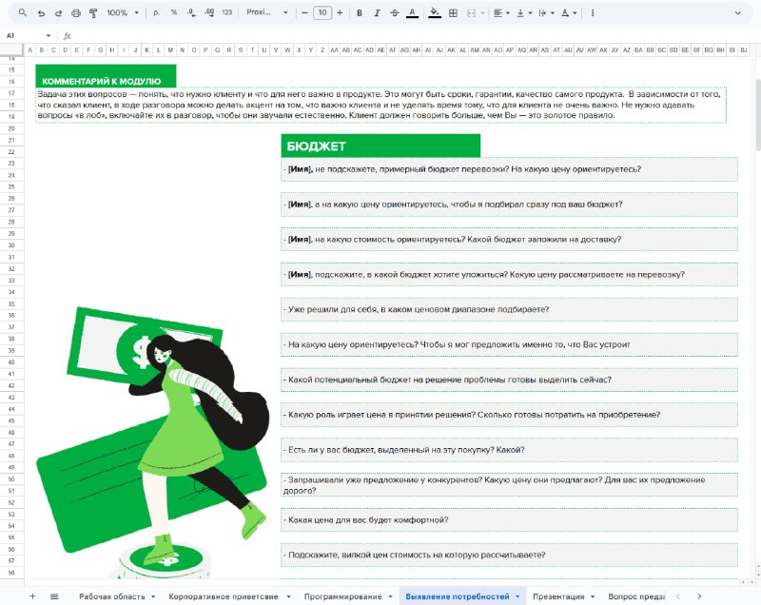Image resolution: width=761 pixels, height=605 pixels.
Task: Add a new sheet with plus icon
Action: click(x=32, y=596)
